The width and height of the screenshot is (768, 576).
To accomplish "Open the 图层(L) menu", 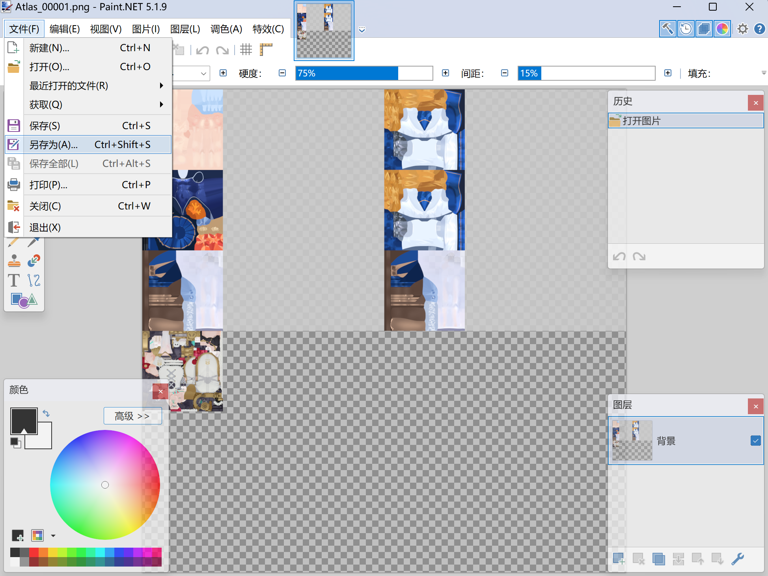I will pos(185,29).
